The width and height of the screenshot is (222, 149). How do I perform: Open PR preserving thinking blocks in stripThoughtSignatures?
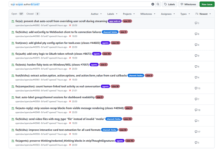[65, 141]
